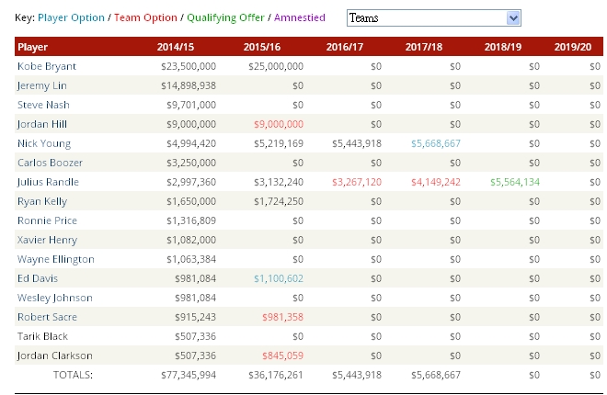607x395 pixels.
Task: Click Robert Sacre's $981,358 team option
Action: coord(283,317)
